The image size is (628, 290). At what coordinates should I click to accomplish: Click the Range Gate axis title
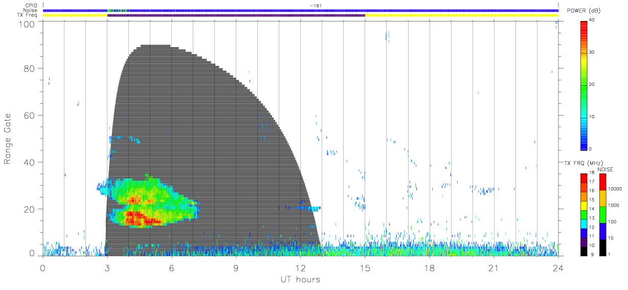[x=9, y=139]
